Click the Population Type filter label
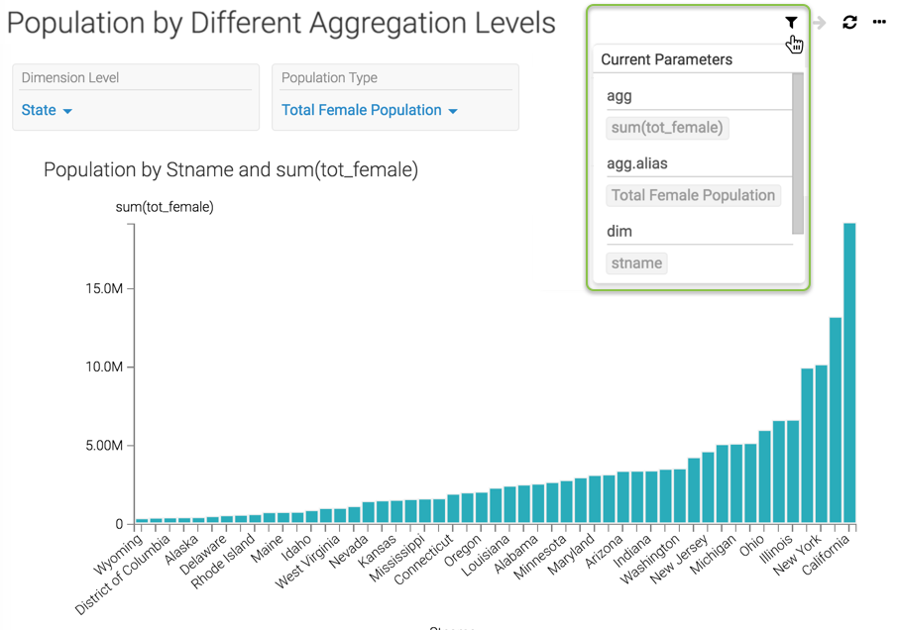The image size is (897, 630). [x=329, y=77]
